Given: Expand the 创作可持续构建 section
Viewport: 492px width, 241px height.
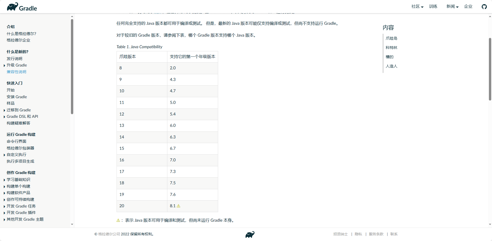Looking at the screenshot, I should [4, 200].
